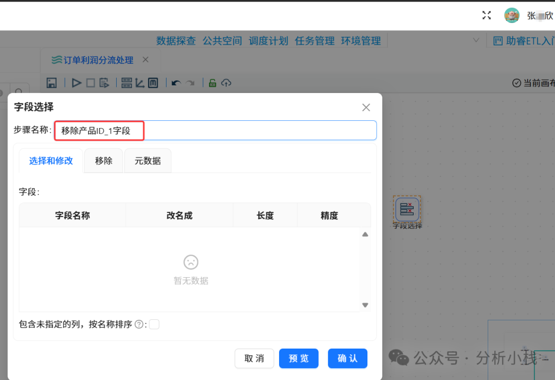Switch to the 移除 tab
The width and height of the screenshot is (555, 380).
pyautogui.click(x=104, y=161)
